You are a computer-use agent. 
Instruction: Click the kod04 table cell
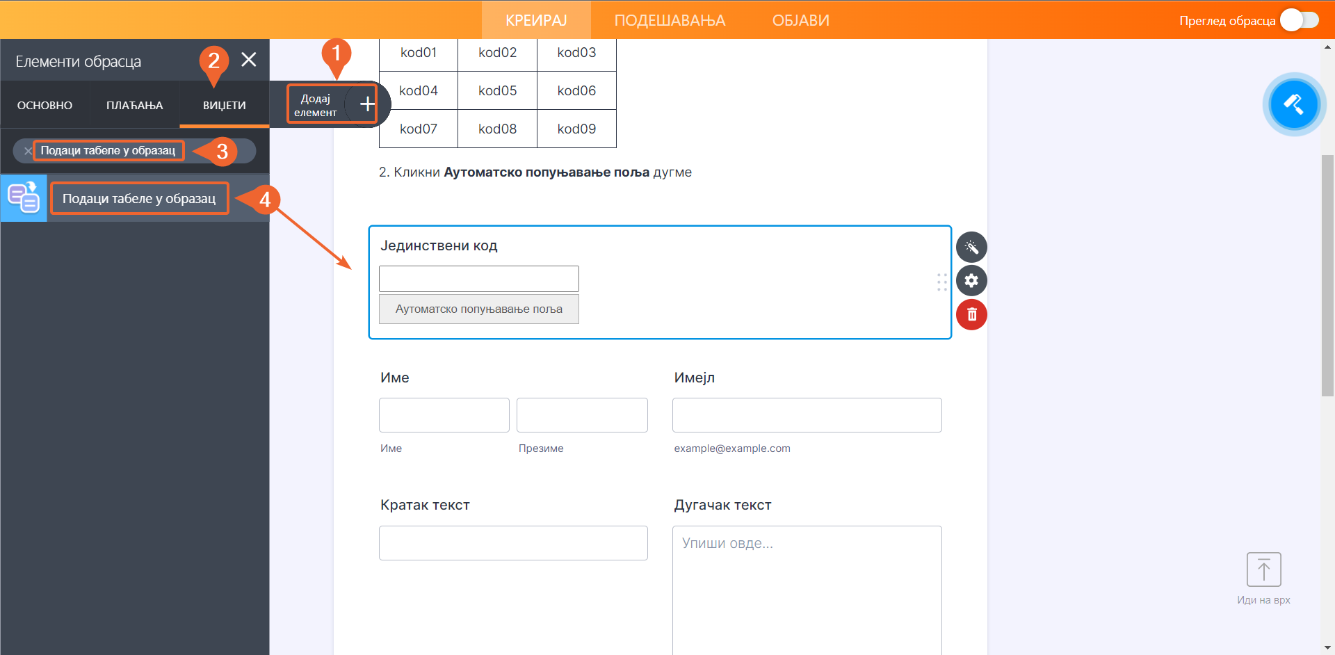[419, 90]
